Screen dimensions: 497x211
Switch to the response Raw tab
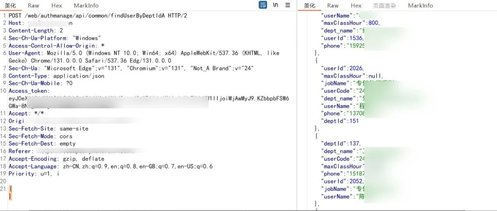(333, 5)
